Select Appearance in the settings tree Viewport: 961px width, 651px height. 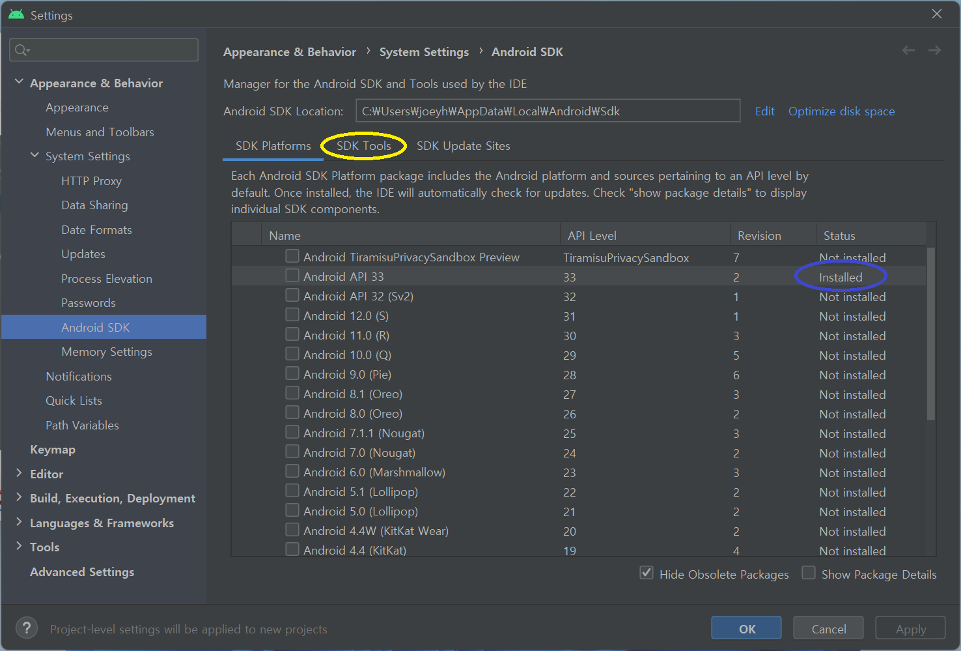pos(77,108)
